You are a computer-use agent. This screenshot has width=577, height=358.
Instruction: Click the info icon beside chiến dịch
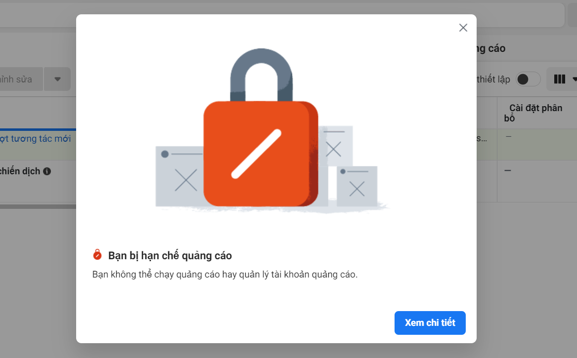tap(47, 171)
